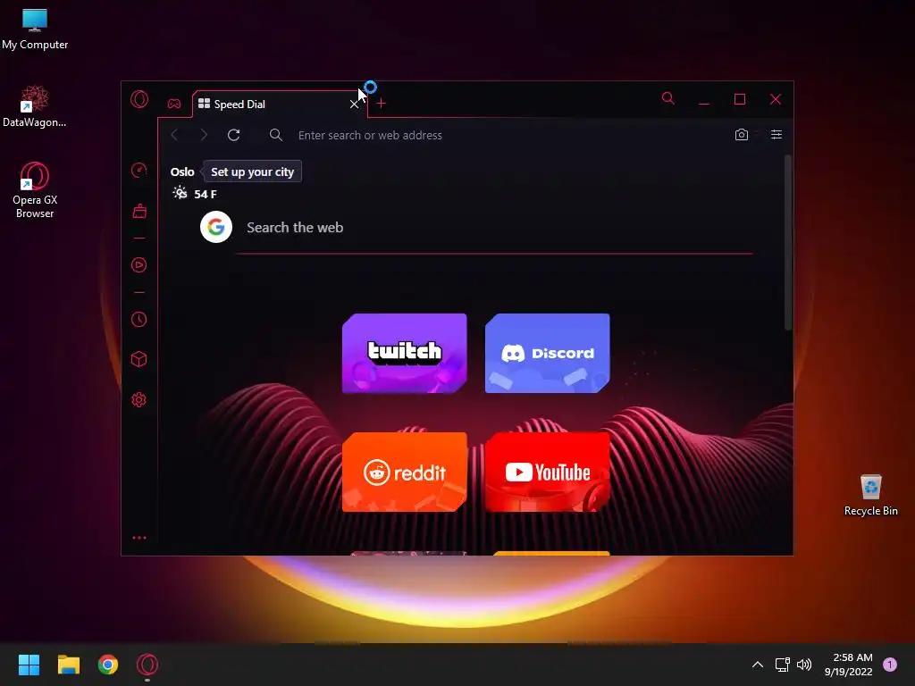Open DataWagon desktop shortcut

(35, 106)
